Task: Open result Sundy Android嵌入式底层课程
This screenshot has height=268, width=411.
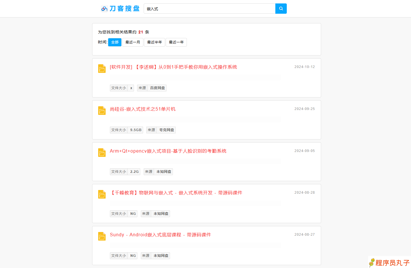Action: [160, 235]
